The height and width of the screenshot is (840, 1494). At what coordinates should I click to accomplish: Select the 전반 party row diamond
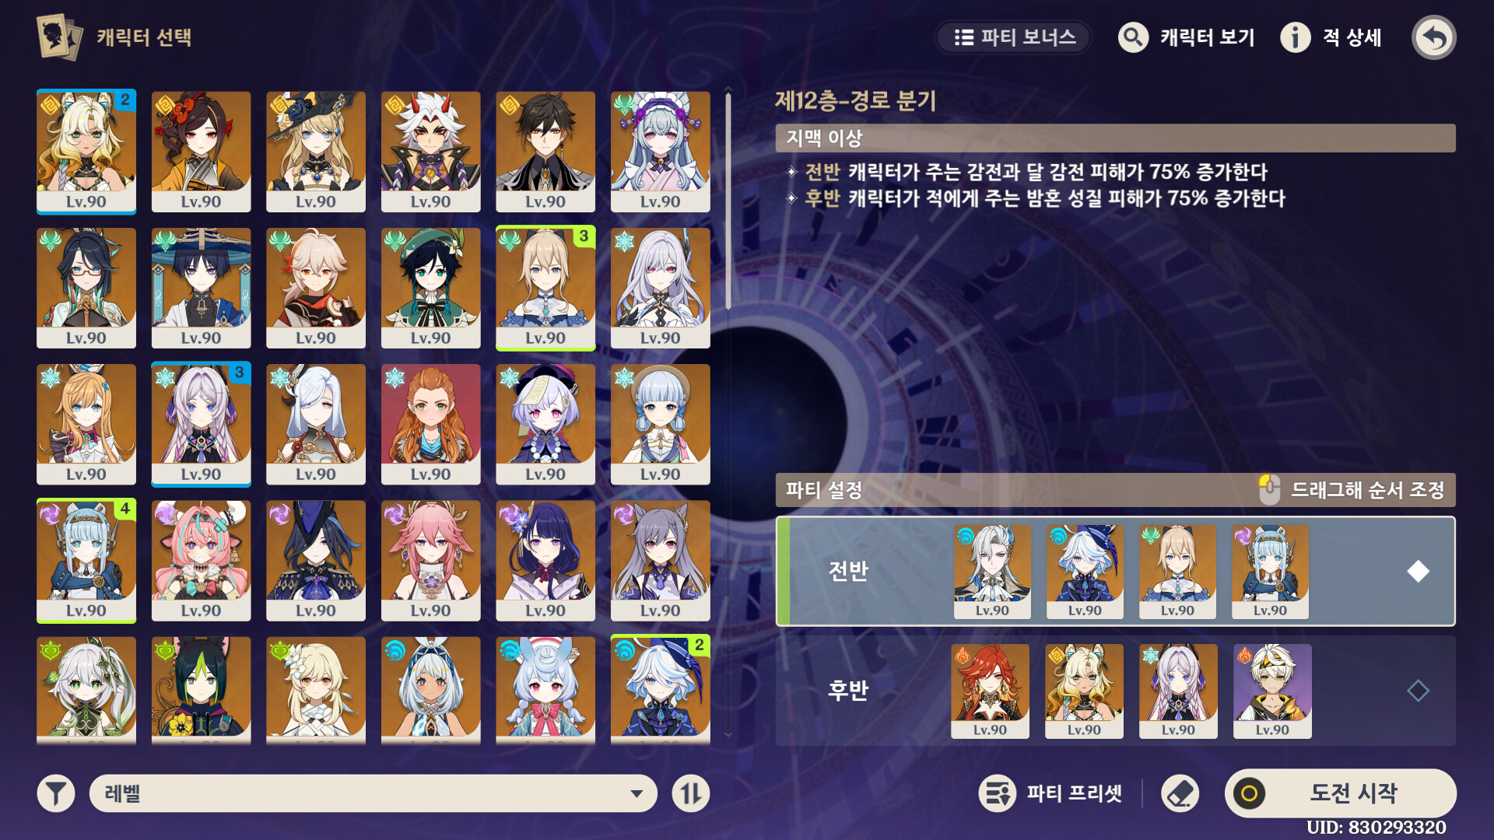click(1418, 571)
